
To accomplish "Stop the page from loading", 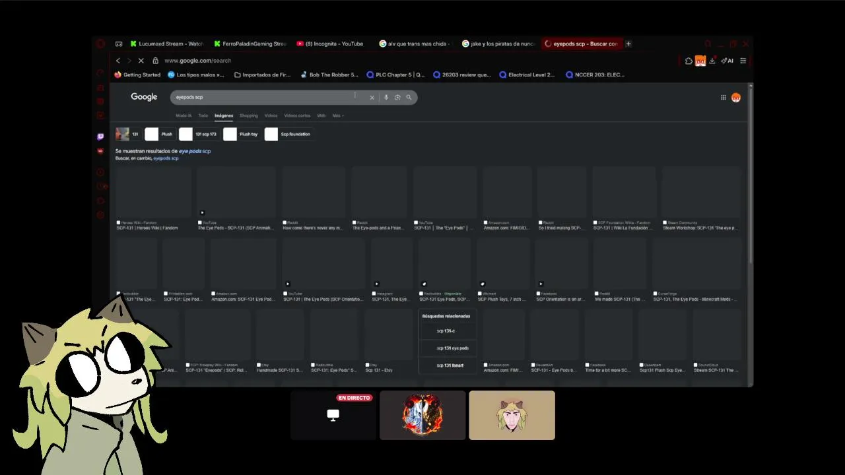I will coord(141,61).
